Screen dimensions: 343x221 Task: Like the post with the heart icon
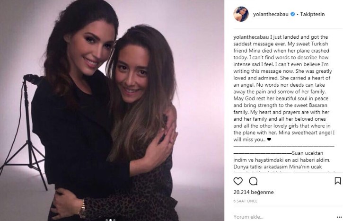(x=238, y=181)
